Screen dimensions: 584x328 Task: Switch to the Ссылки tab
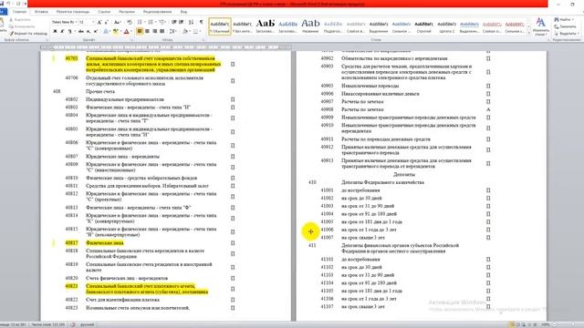click(x=104, y=12)
